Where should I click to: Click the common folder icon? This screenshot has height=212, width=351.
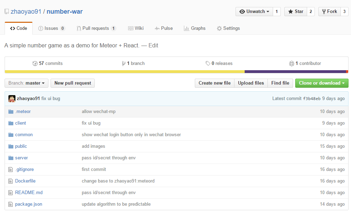(x=11, y=135)
